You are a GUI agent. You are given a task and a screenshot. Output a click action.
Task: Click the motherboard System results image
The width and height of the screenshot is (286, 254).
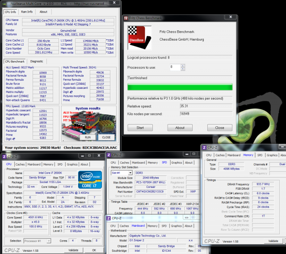(x=89, y=124)
